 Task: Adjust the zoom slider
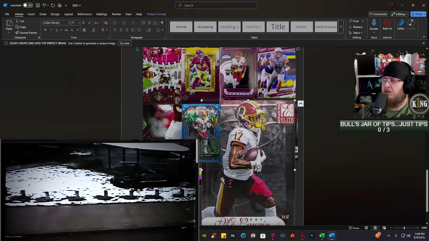(404, 228)
